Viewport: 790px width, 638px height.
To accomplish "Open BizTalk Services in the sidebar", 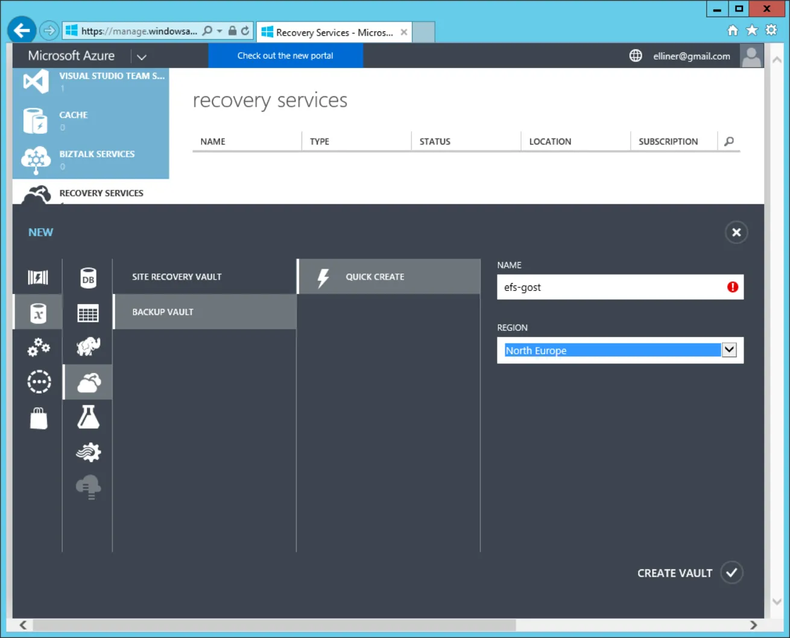I will 91,160.
